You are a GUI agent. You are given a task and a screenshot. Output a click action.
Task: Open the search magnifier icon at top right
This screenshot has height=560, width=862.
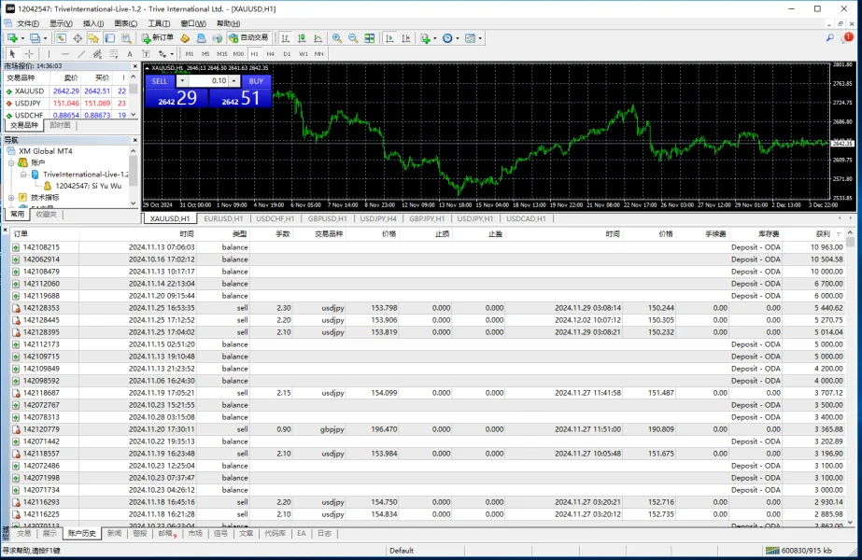[x=830, y=38]
